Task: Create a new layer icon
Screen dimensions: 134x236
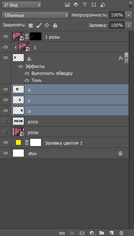Action: [112, 233]
